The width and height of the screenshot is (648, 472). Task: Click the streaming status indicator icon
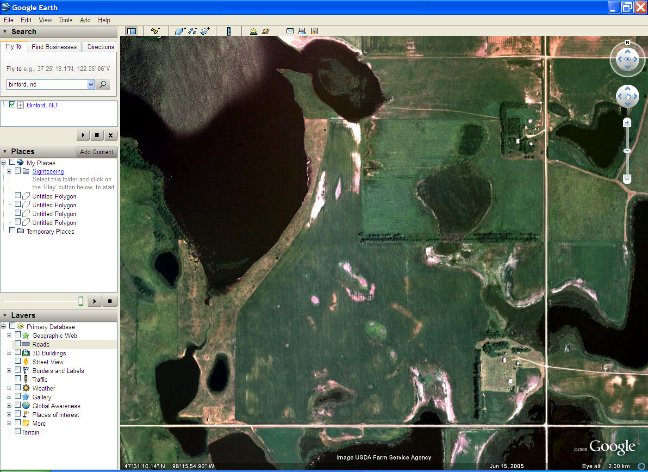tap(642, 466)
